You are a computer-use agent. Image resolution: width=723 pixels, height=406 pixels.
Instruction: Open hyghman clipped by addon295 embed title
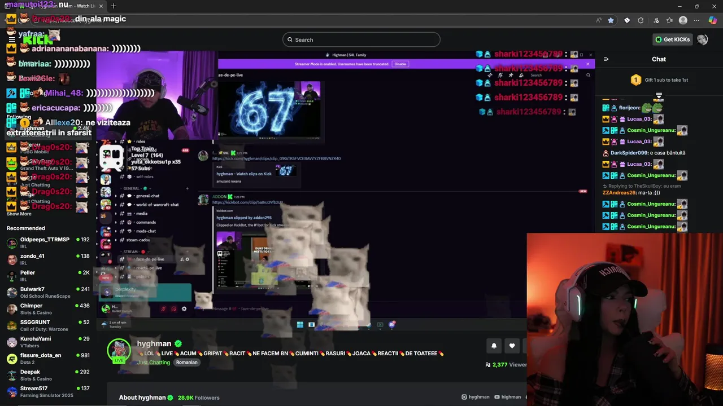coord(244,218)
